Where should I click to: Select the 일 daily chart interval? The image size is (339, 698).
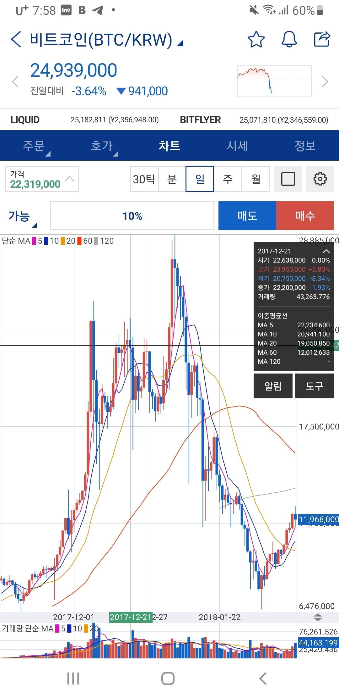(x=200, y=179)
